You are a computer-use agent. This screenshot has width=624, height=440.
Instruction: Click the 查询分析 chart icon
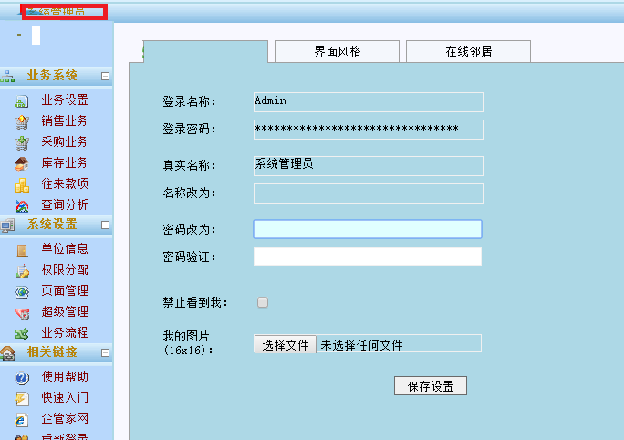coord(22,206)
